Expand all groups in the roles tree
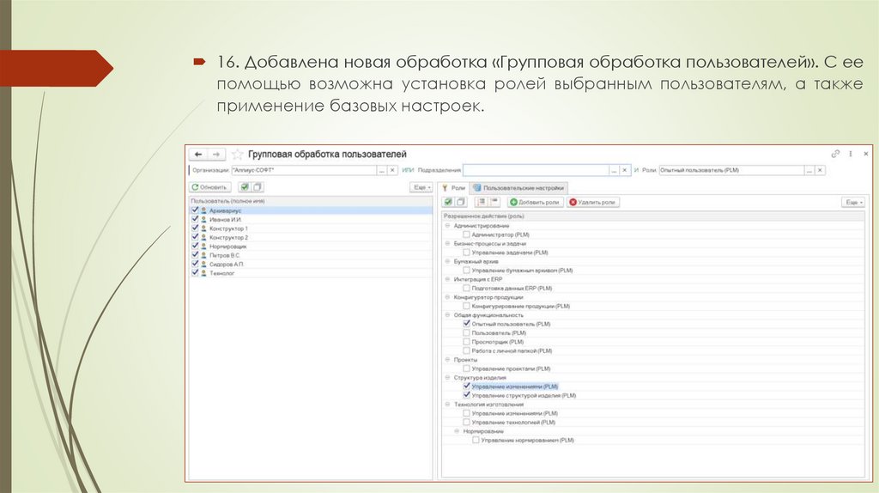This screenshot has height=493, width=879. [x=481, y=202]
